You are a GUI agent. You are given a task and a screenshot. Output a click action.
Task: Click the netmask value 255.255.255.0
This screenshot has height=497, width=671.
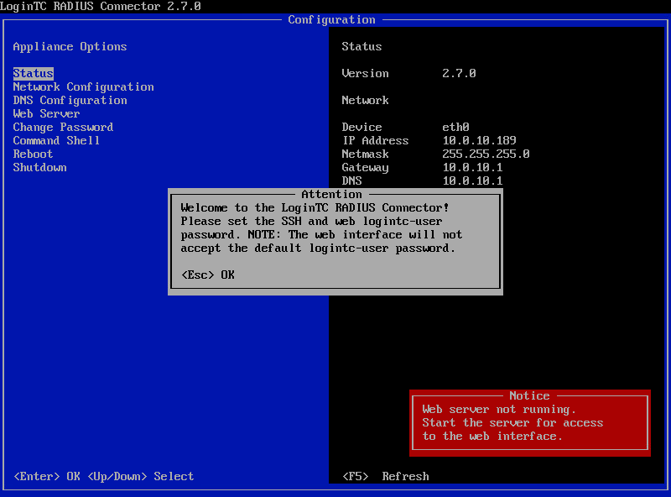[486, 154]
